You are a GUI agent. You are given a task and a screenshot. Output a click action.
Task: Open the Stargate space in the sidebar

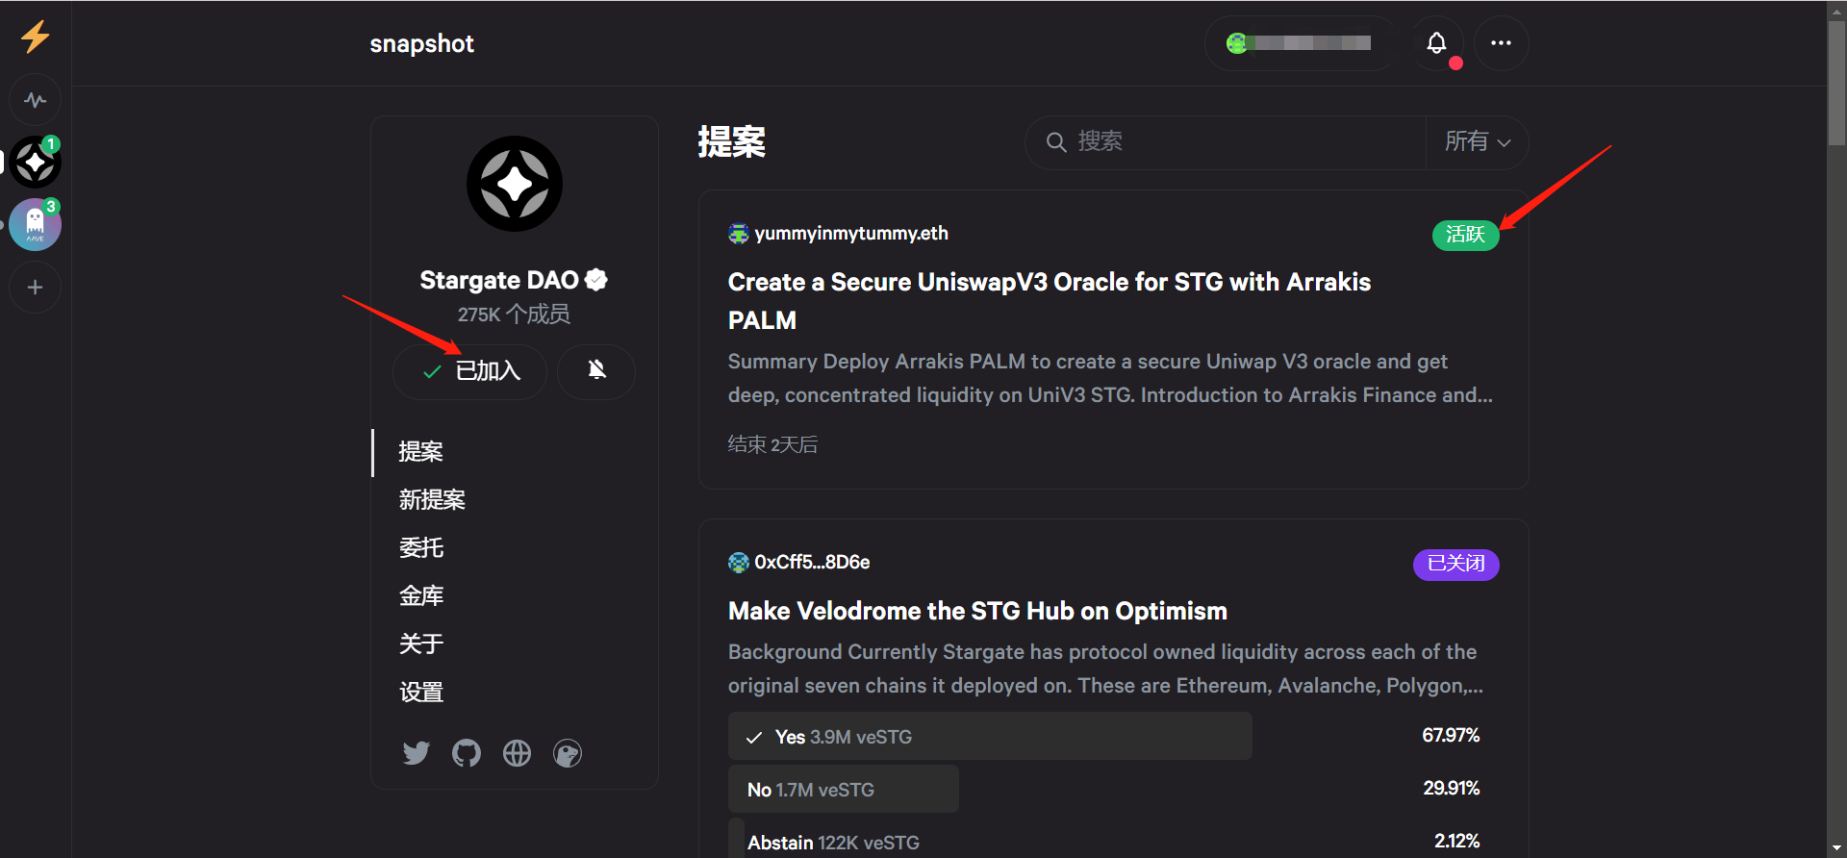pos(36,163)
